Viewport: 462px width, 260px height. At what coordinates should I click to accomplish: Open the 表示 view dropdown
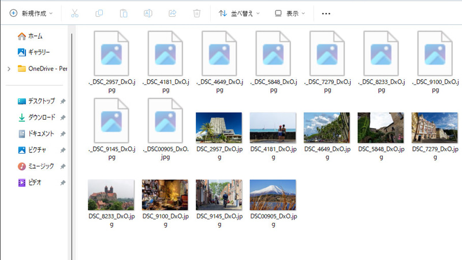tap(290, 13)
